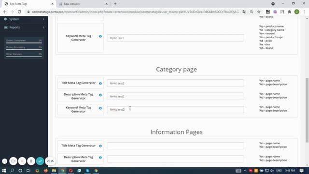This screenshot has height=174, width=309.
Task: Click the translate page icon
Action: 244,12
